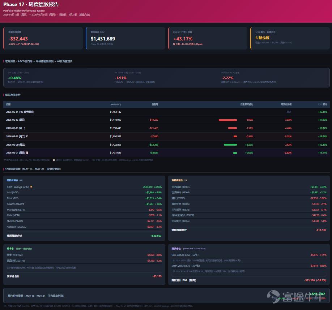
Task: Click the 'Intel (INTC)' row
Action: tap(84, 193)
